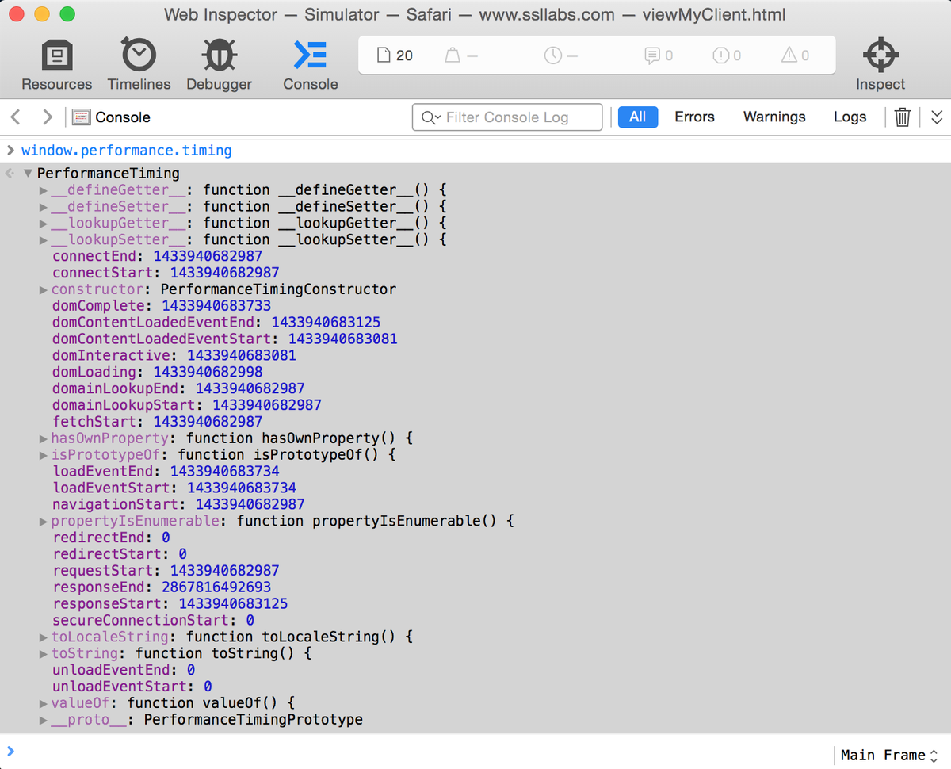The width and height of the screenshot is (951, 769).
Task: Switch to the Console panel
Action: coord(310,65)
